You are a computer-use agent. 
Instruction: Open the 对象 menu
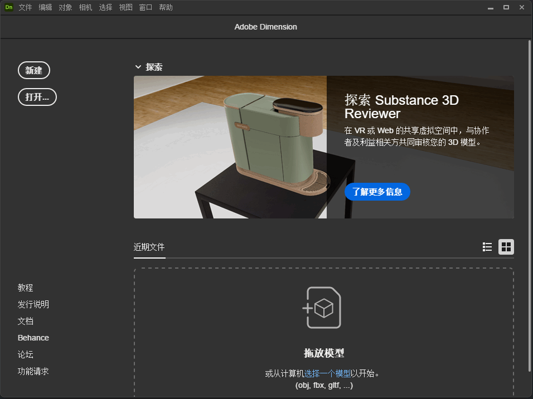coord(65,7)
